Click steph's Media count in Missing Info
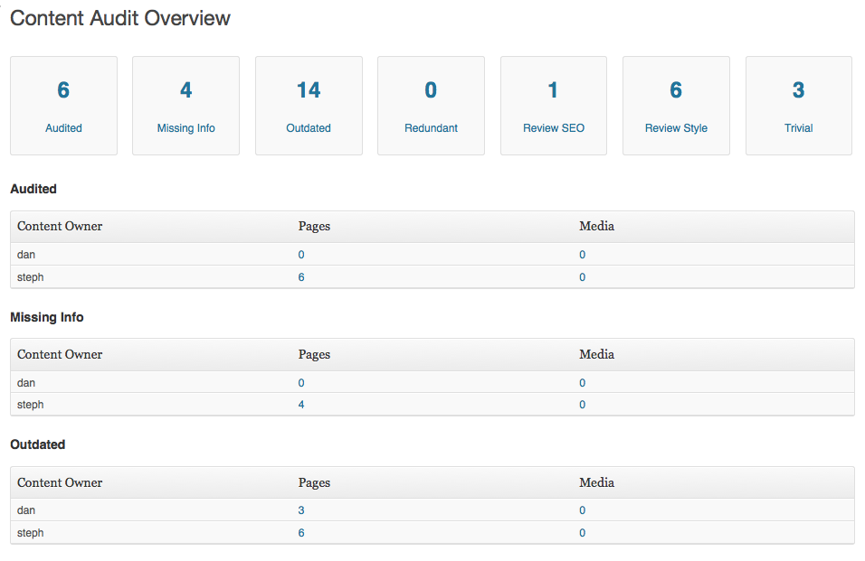Viewport: 865px width, 561px height. pyautogui.click(x=583, y=405)
